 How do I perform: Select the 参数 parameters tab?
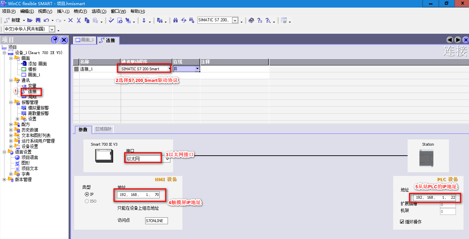pyautogui.click(x=83, y=129)
